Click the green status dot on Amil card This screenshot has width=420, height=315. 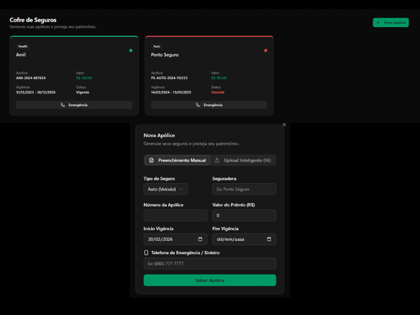131,50
